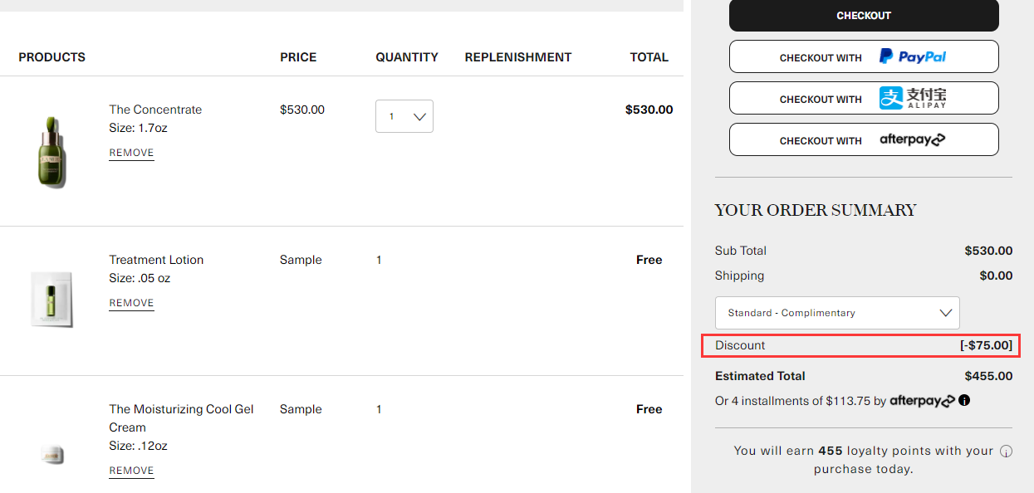Viewport: 1034px width, 493px height.
Task: Open the Cool Gel Cream thumbnail
Action: point(52,454)
